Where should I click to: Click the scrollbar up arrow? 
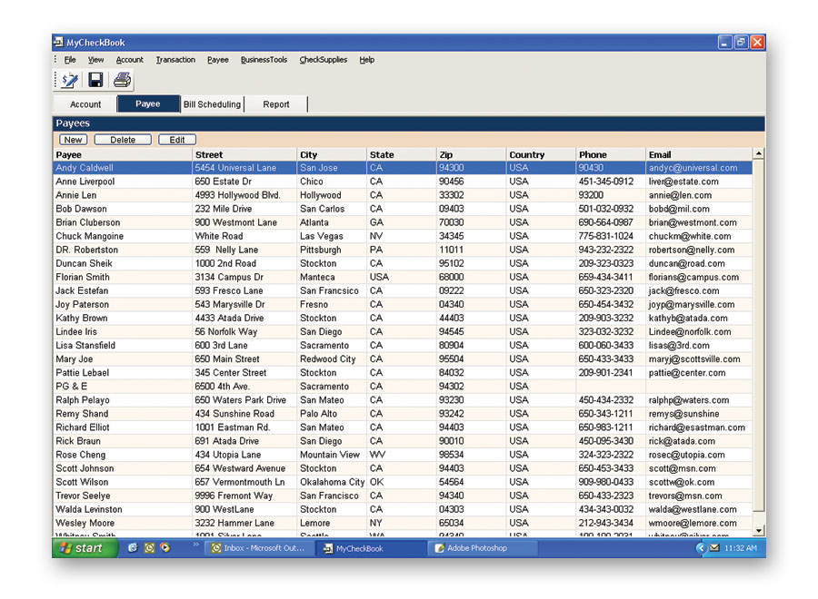click(x=759, y=153)
